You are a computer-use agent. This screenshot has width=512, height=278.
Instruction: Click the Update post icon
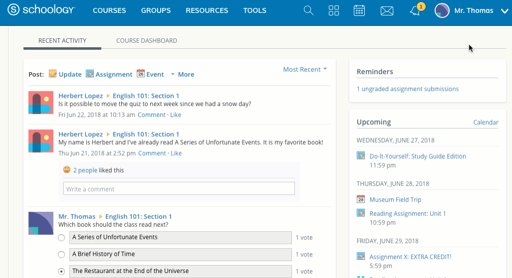[52, 74]
